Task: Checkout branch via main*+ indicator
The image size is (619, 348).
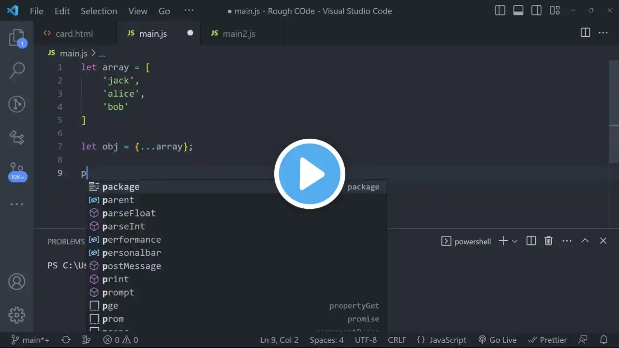Action: coord(30,340)
